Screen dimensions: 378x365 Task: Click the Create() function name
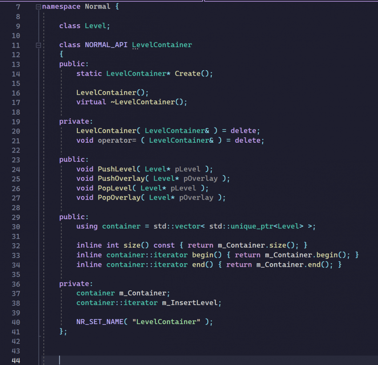(x=188, y=73)
